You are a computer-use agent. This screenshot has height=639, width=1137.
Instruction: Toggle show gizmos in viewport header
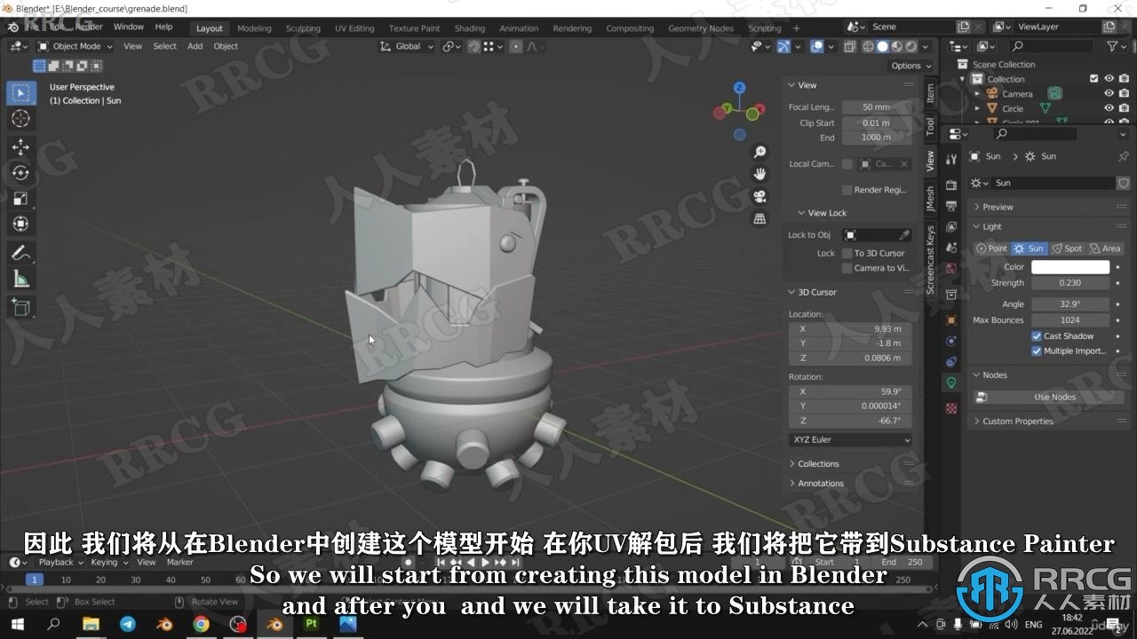pos(783,46)
